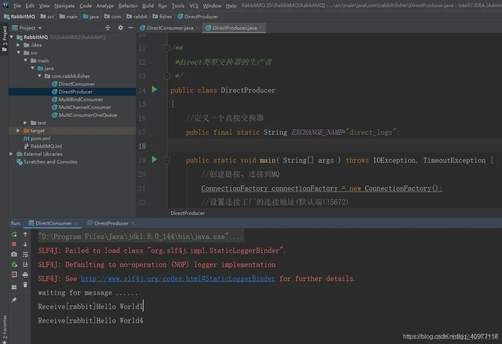The image size is (502, 344).
Task: Open the Analyze menu
Action: [105, 5]
